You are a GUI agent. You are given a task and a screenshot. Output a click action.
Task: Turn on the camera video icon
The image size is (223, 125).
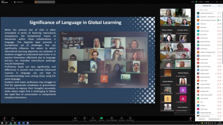pos(13,118)
